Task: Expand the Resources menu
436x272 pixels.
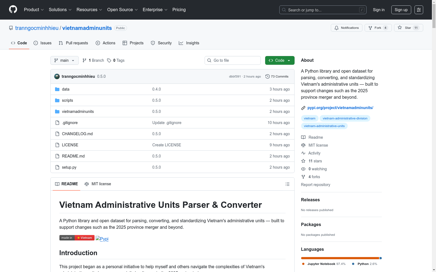Action: 89,10
